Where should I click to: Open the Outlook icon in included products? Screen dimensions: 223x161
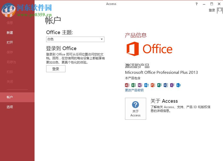[146, 85]
